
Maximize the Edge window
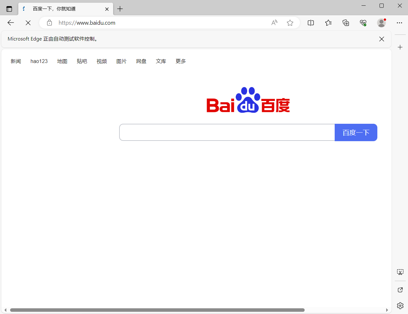tap(381, 6)
